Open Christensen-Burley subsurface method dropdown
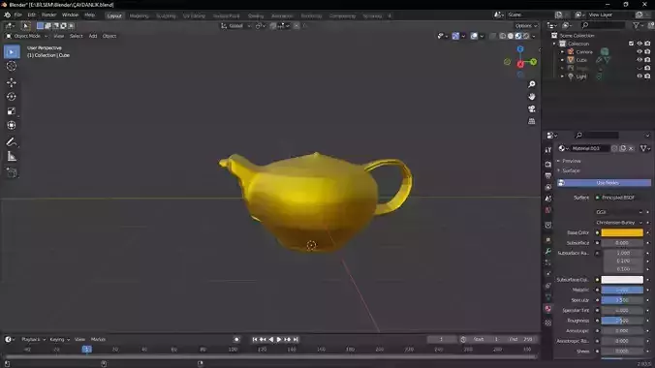Viewport: 655px width, 368px height. [619, 223]
